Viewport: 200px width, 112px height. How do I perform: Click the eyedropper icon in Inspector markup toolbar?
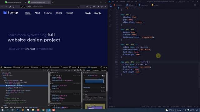(48, 70)
